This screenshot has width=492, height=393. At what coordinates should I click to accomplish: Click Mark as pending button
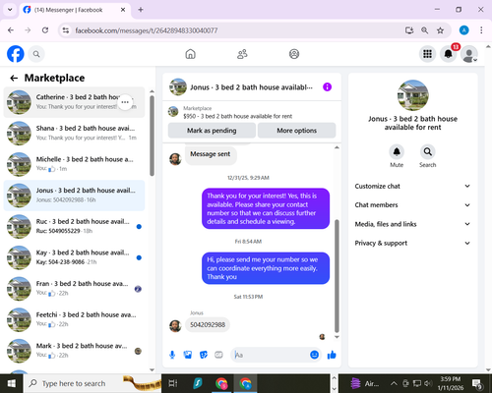tap(212, 131)
